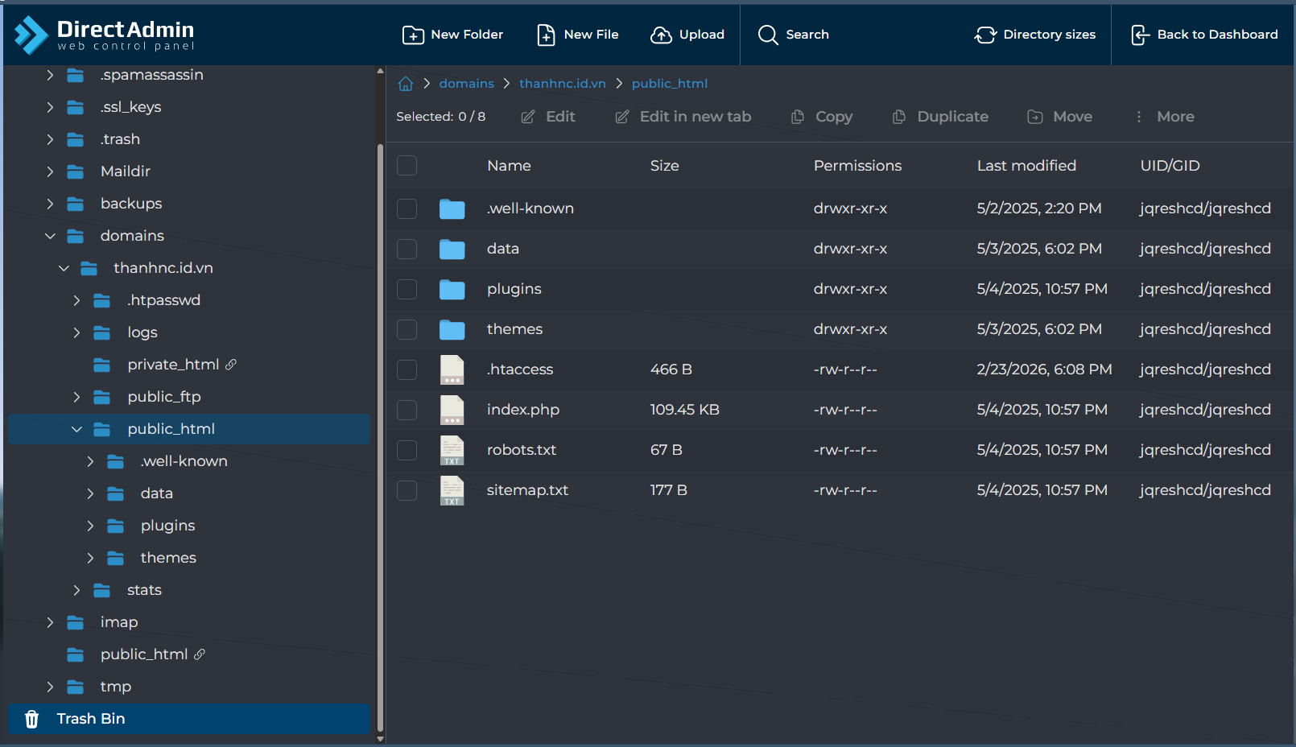Check the themes row checkbox

(407, 329)
